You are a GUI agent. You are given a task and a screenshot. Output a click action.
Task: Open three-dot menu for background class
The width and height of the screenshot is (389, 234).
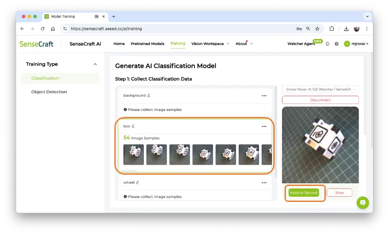pyautogui.click(x=264, y=95)
